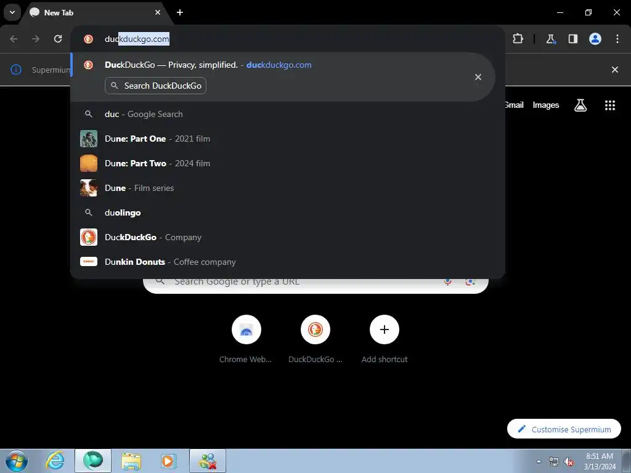Click the muted volume tray icon
The height and width of the screenshot is (473, 631).
[569, 461]
